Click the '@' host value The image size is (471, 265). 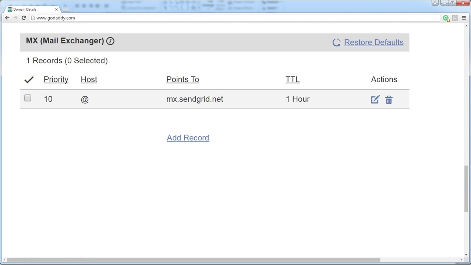(x=85, y=99)
